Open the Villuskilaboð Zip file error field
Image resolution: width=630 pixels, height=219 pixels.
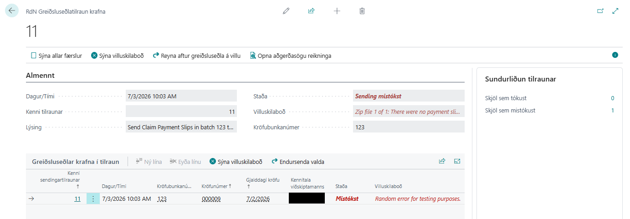[x=409, y=112]
